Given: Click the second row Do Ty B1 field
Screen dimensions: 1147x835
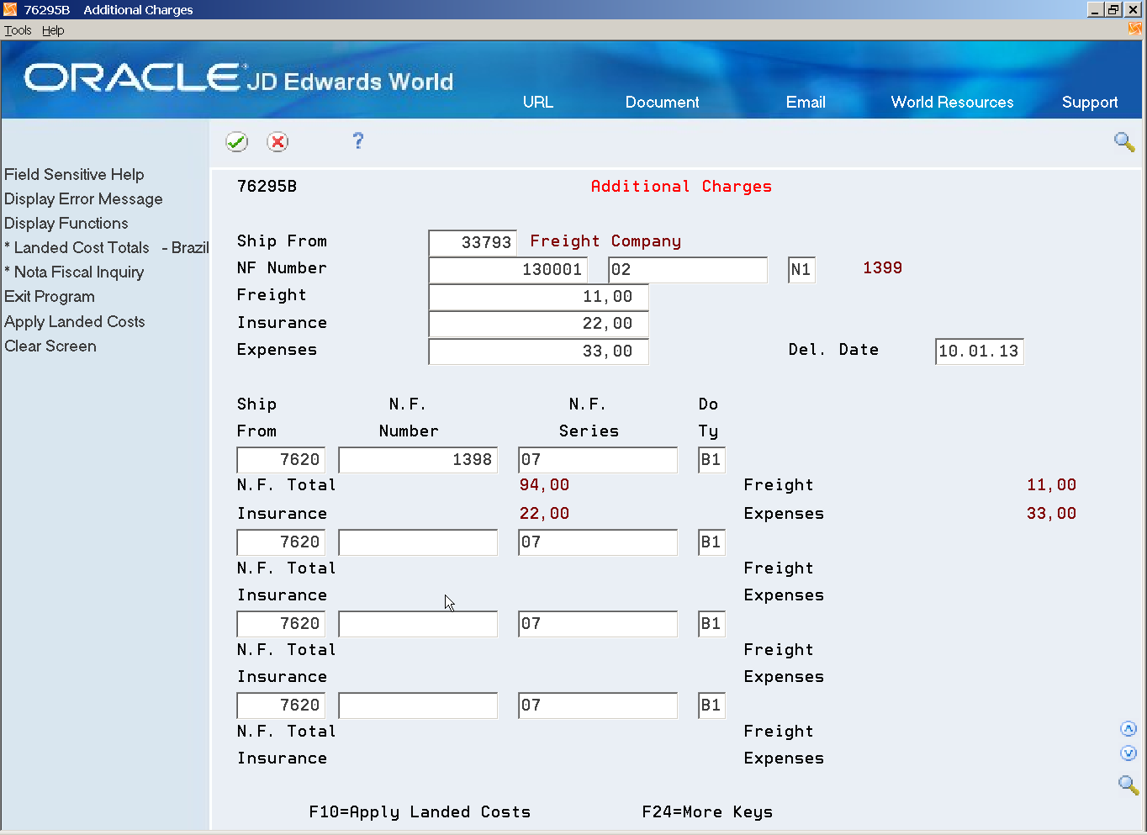Looking at the screenshot, I should [711, 542].
